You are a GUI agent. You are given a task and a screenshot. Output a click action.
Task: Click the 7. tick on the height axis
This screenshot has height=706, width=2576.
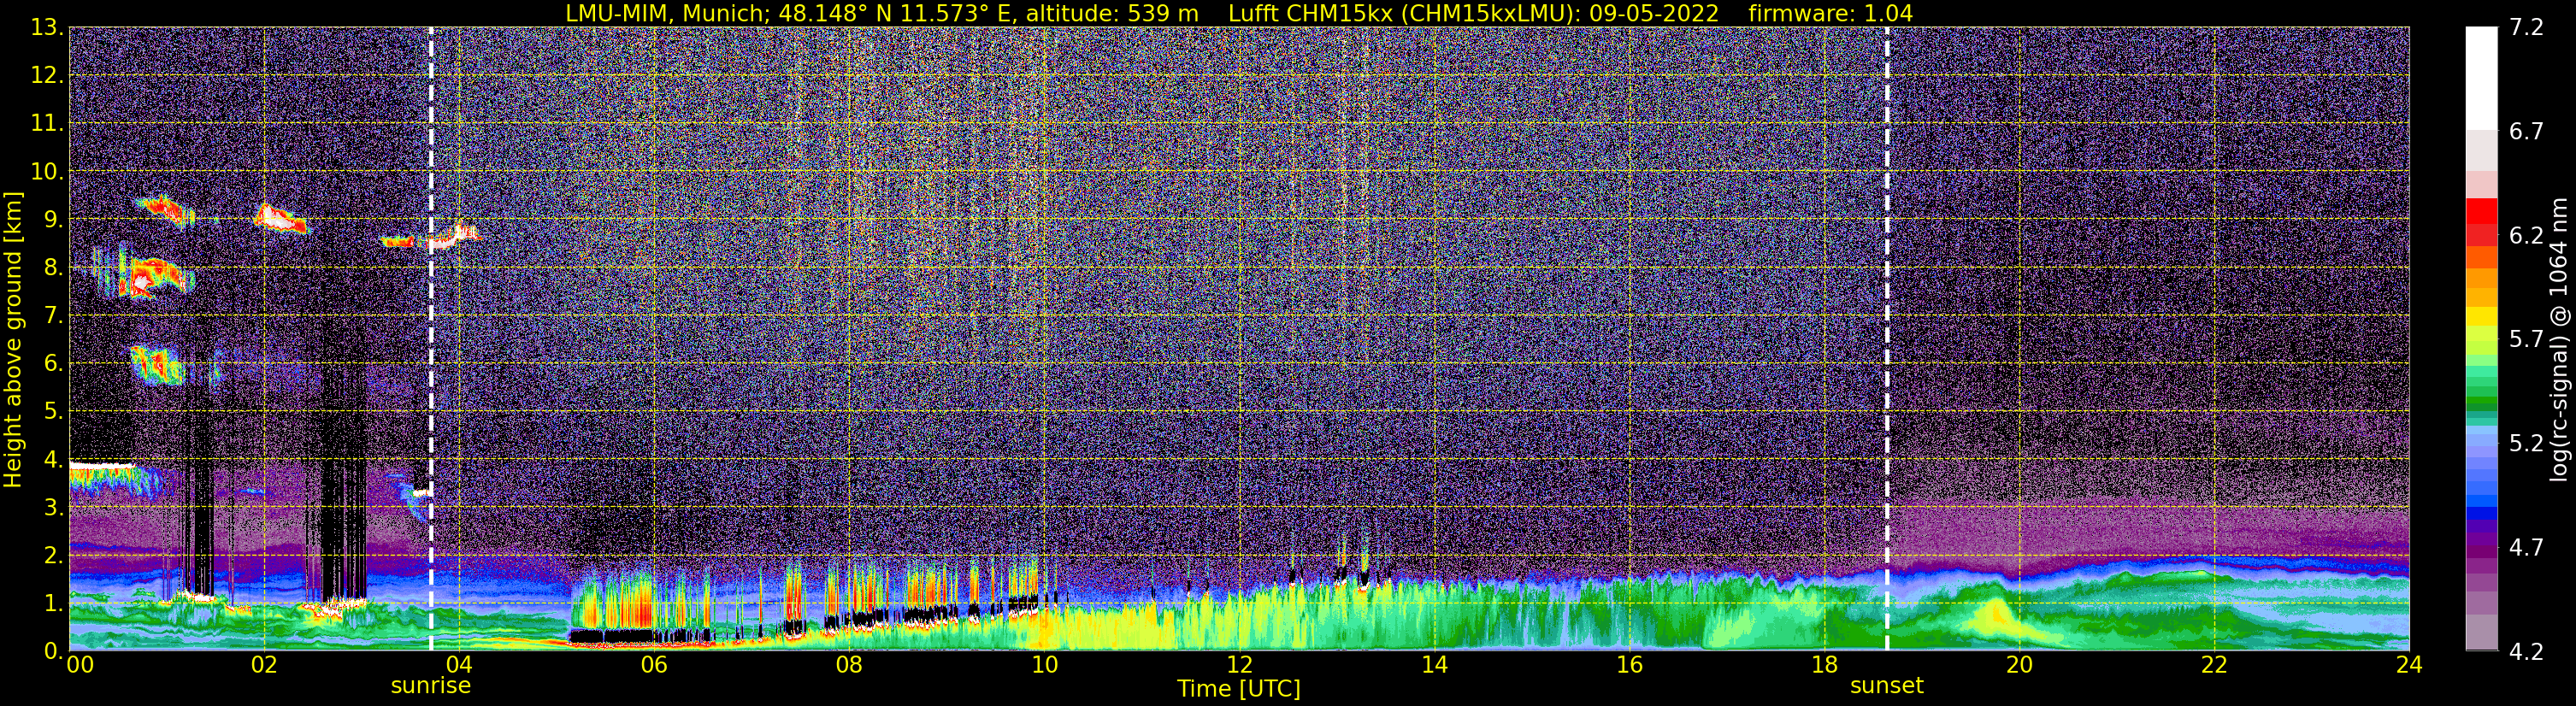(x=53, y=316)
